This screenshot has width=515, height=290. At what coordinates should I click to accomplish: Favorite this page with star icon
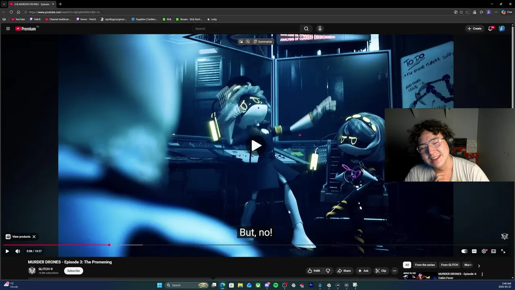tap(467, 12)
